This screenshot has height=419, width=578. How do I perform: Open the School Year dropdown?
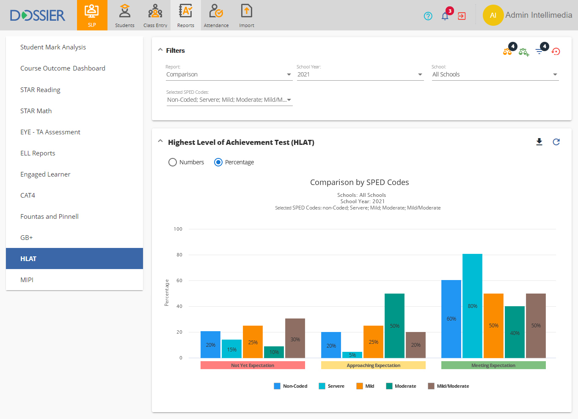click(360, 74)
